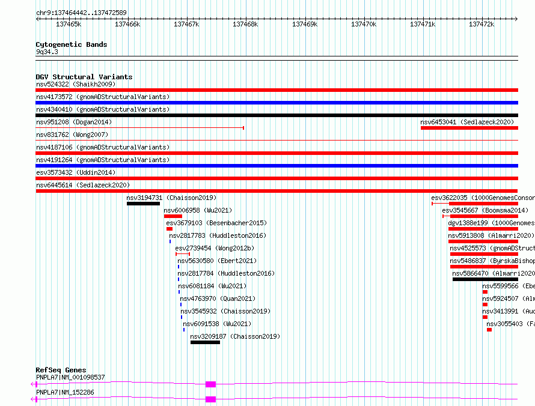535x406 pixels.
Task: Select nsv6091538 (Wu2021) label
Action: 217,324
